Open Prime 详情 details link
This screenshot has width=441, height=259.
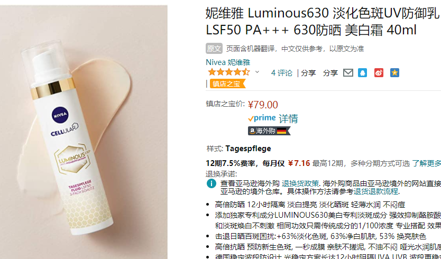click(288, 119)
